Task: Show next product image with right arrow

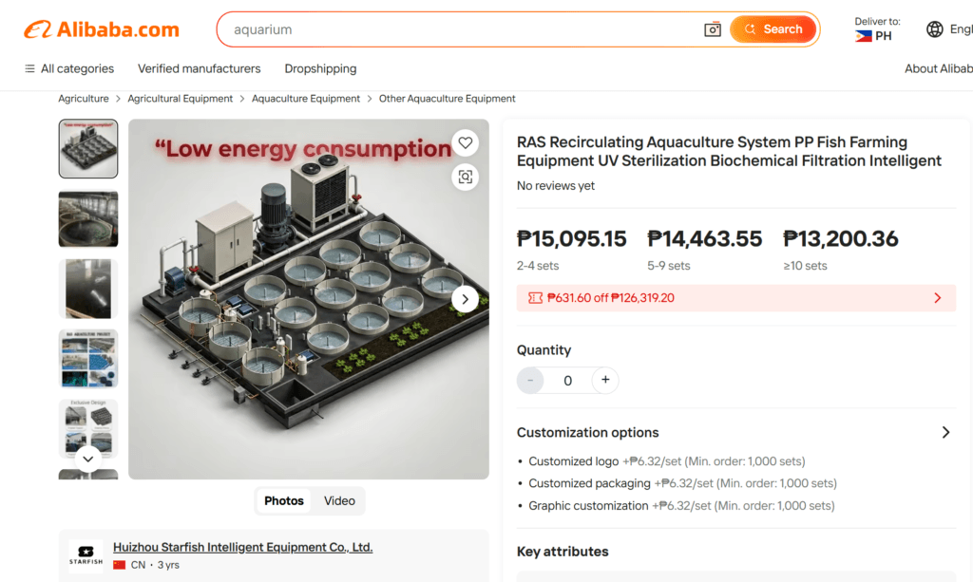Action: coord(465,299)
